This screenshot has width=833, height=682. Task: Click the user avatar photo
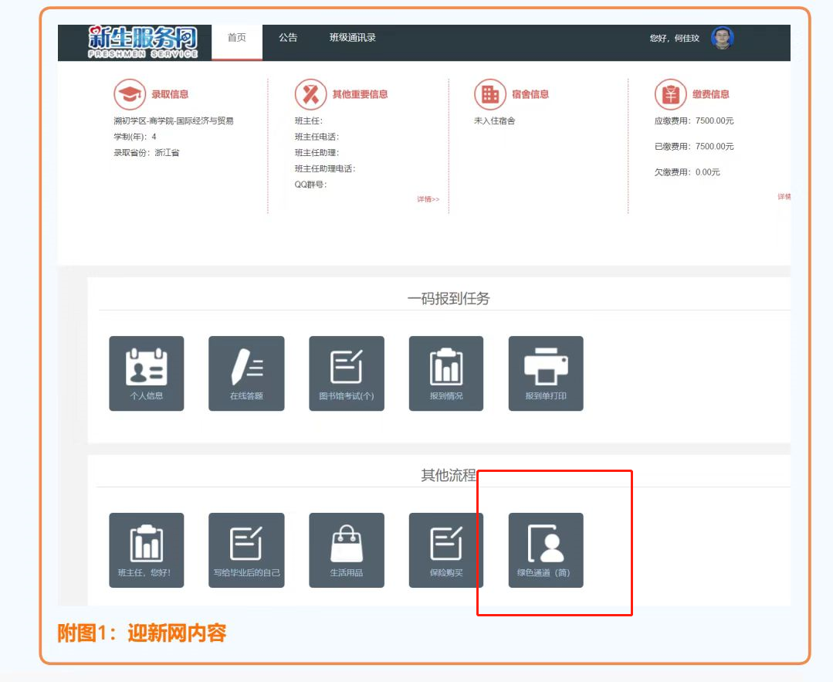pos(722,38)
